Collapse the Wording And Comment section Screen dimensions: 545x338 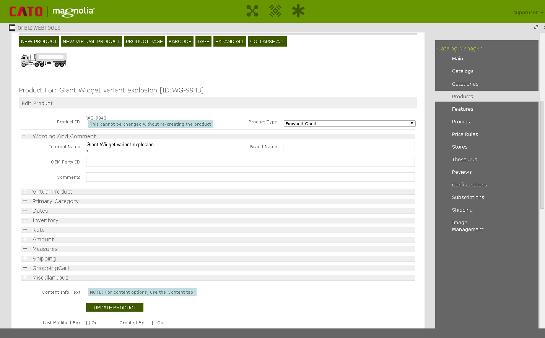[x=24, y=136]
